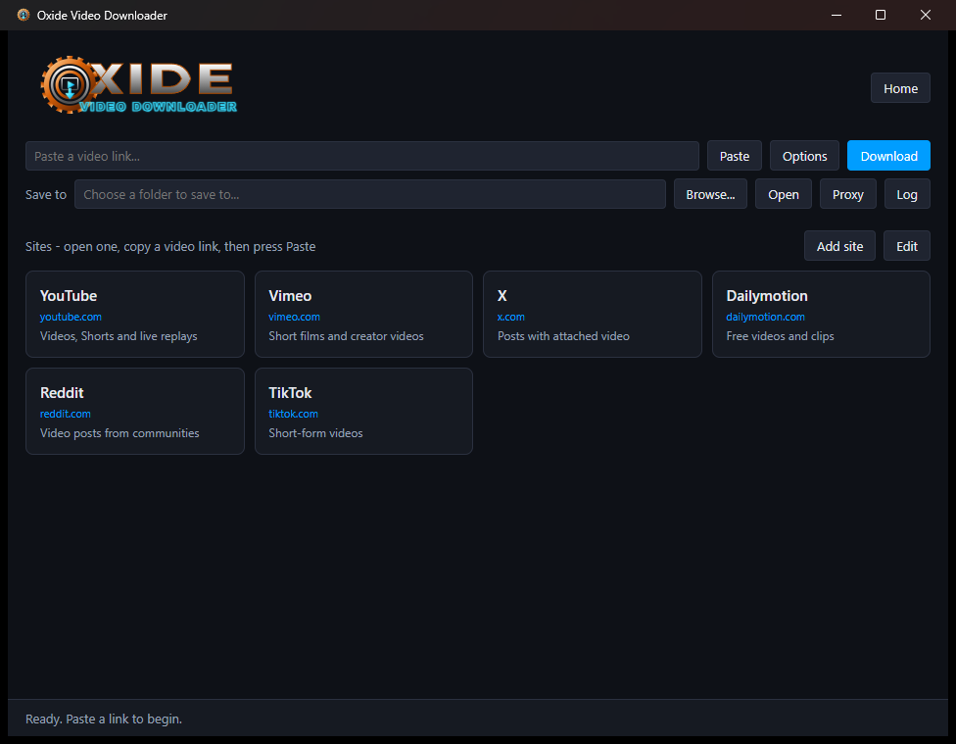Edit the sites list
This screenshot has width=956, height=744.
click(x=907, y=246)
